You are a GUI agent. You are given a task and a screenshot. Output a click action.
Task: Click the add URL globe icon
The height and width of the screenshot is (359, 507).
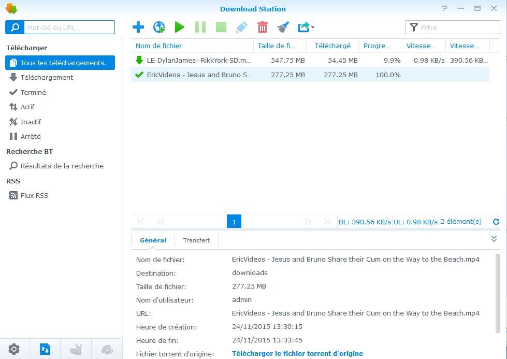[159, 27]
